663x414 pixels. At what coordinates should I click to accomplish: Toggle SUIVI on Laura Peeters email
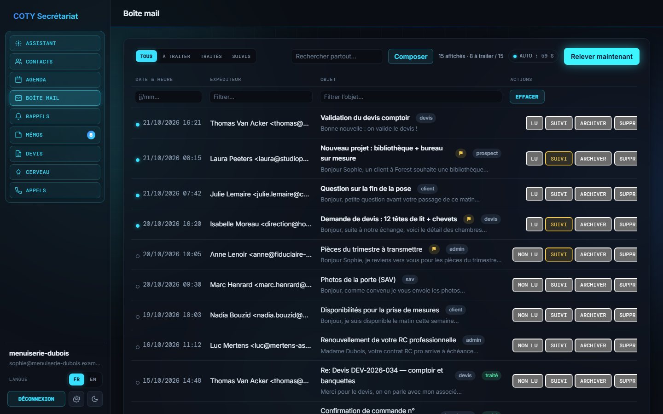[559, 159]
